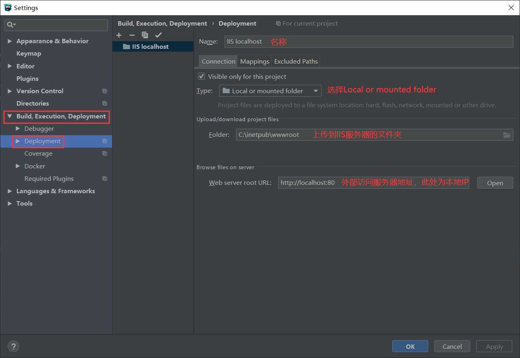The image size is (520, 358).
Task: Select Required Plugins in settings tree
Action: pos(49,179)
